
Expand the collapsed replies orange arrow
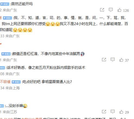coord(1,44)
